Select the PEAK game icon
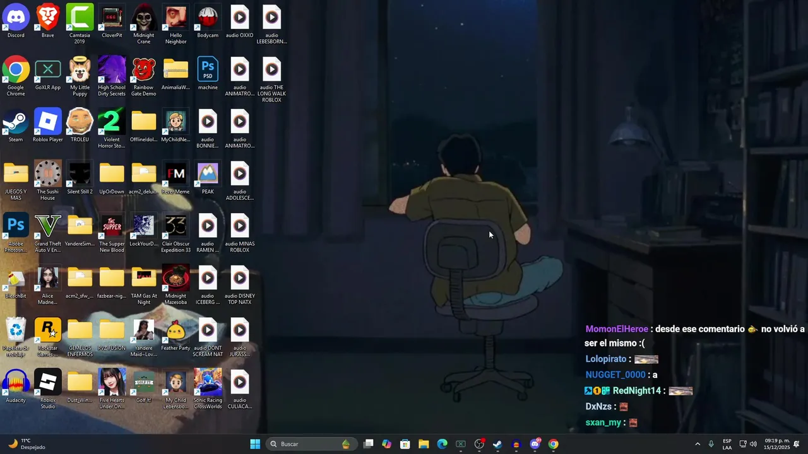808x454 pixels. pos(208,178)
